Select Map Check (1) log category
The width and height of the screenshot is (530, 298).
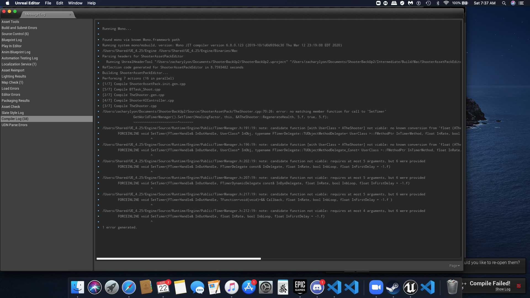(12, 83)
